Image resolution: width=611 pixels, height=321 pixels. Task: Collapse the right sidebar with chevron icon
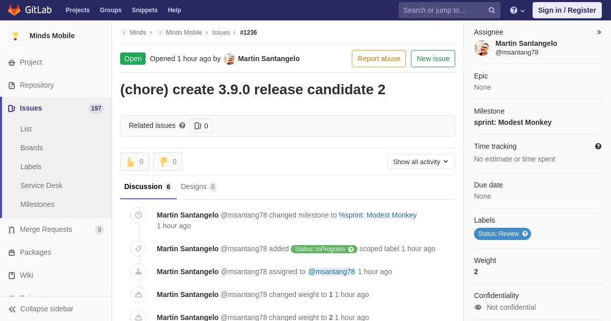point(599,32)
